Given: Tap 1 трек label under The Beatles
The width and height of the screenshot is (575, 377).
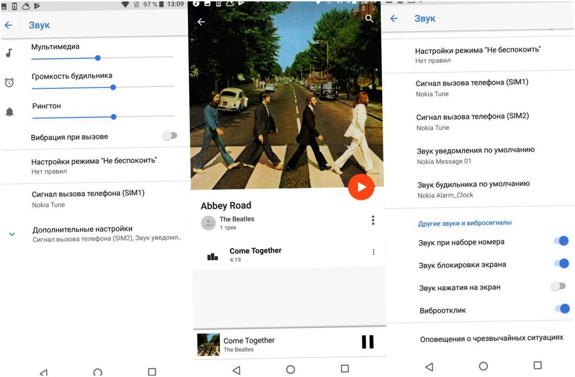Looking at the screenshot, I should (x=228, y=228).
